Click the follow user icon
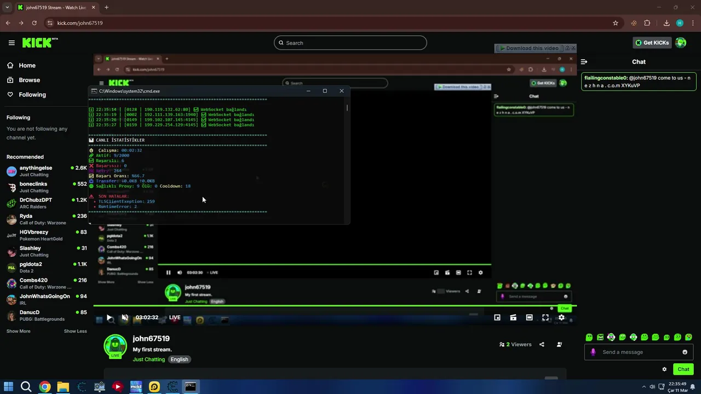Screen dimensions: 701x394 point(559,345)
